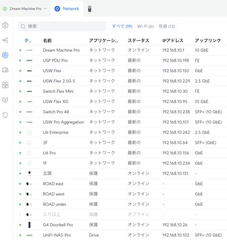Click the USW Flex 2.5G 5 device icon
This screenshot has height=240, width=227.
point(29,81)
